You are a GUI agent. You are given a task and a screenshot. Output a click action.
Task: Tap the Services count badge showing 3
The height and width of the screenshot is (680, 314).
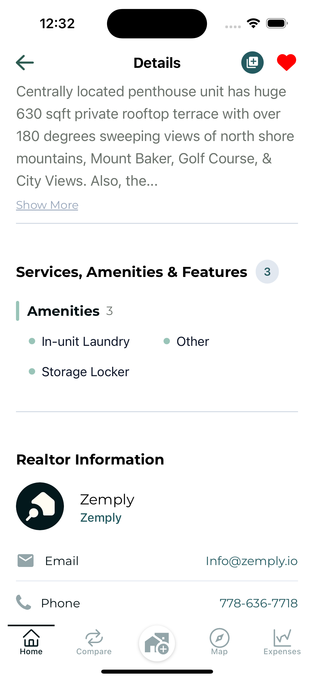point(267,272)
